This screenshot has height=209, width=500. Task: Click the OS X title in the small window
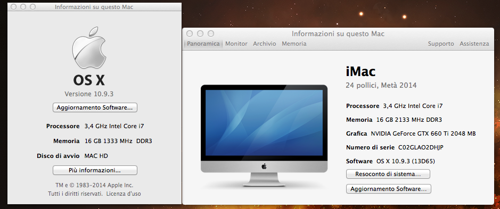[x=89, y=80]
